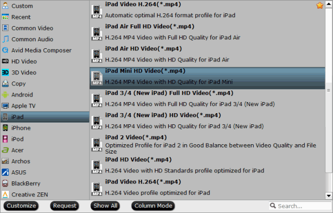
Task: Click MP4 icon of iPad Air HD Video
Action: pyautogui.click(x=97, y=56)
